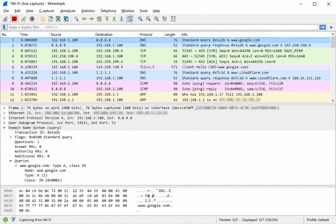Focus the Apply a display filter field

point(162,27)
